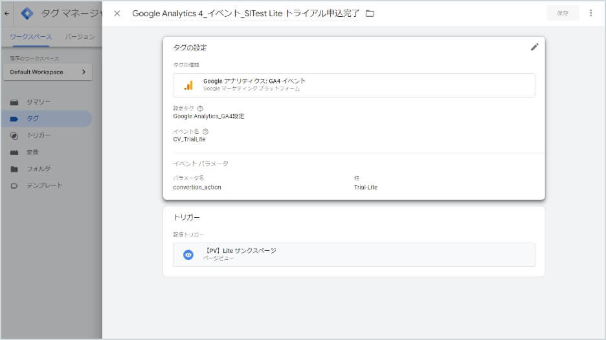Open フォルダ in the left sidebar

(38, 169)
